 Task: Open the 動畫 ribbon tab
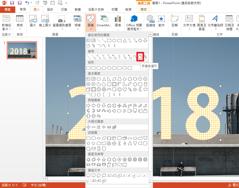[78, 10]
